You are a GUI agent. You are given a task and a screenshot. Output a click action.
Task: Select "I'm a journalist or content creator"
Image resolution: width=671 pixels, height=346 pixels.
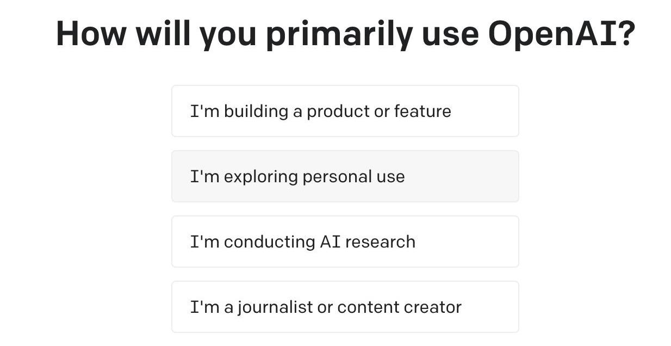click(345, 307)
